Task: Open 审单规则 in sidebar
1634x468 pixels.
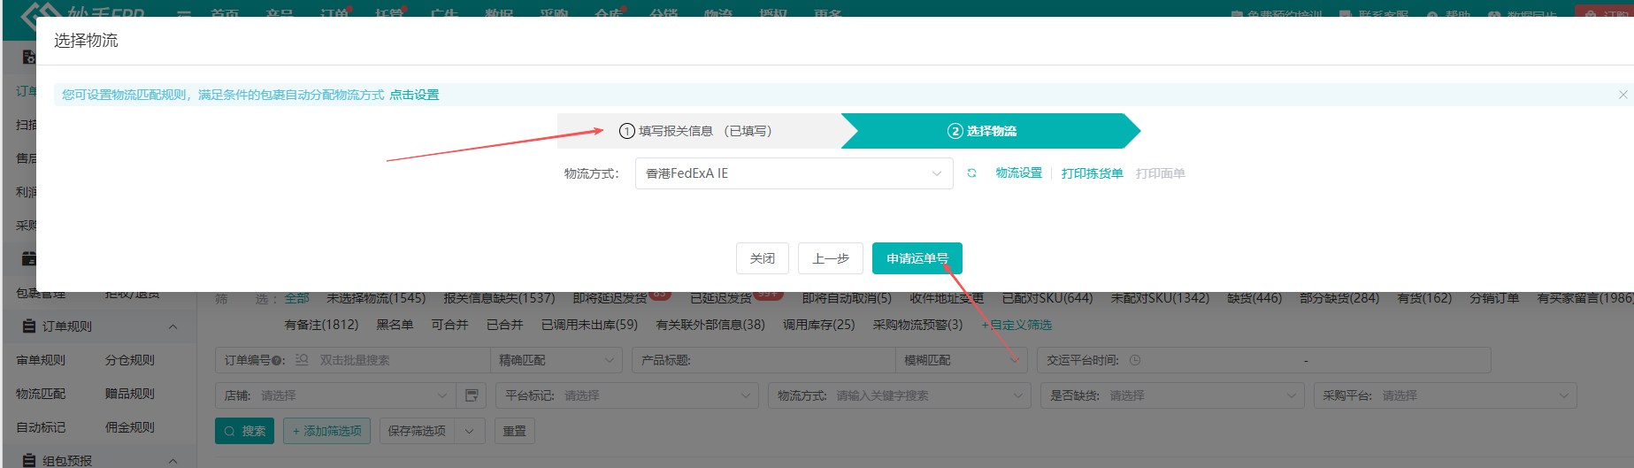Action: tap(41, 360)
